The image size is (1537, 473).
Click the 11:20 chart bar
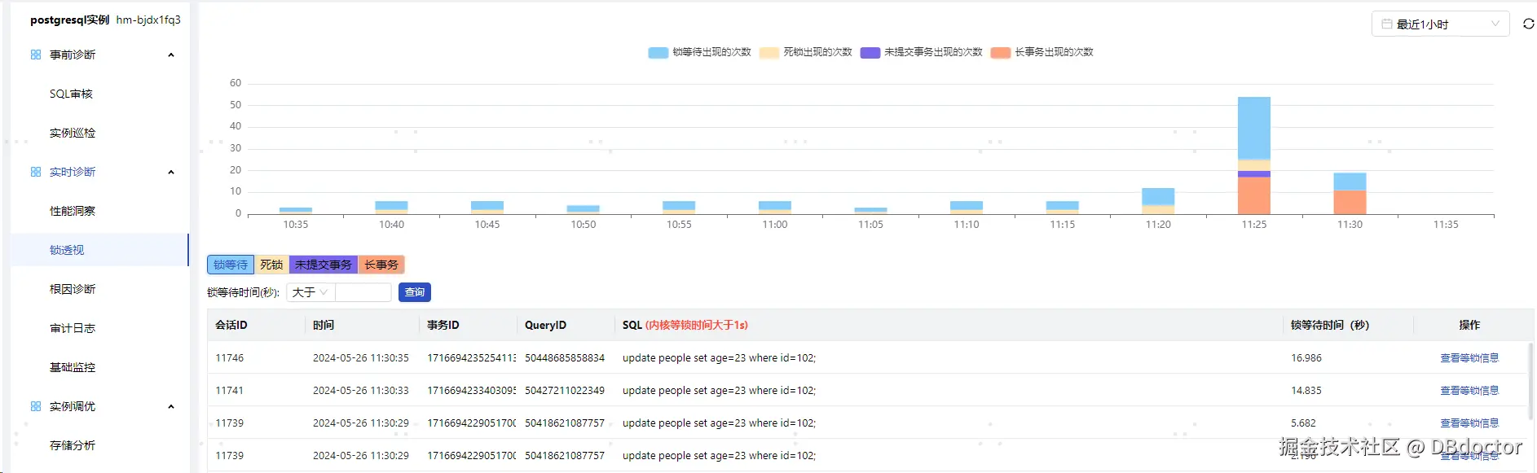pyautogui.click(x=1158, y=201)
